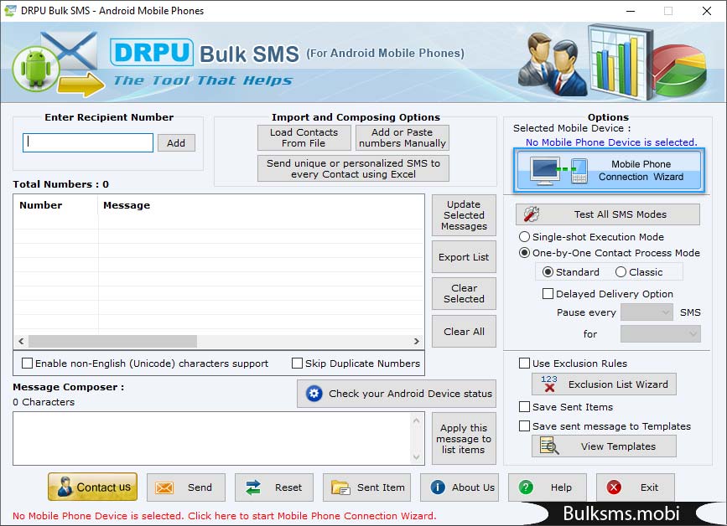The width and height of the screenshot is (727, 526).
Task: Click the green-blue arrows Reset icon
Action: coord(253,487)
